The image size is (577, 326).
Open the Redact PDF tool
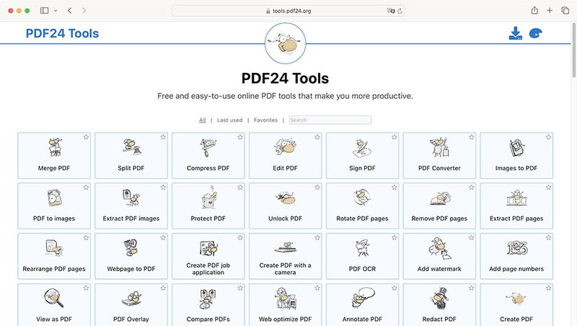pos(439,304)
